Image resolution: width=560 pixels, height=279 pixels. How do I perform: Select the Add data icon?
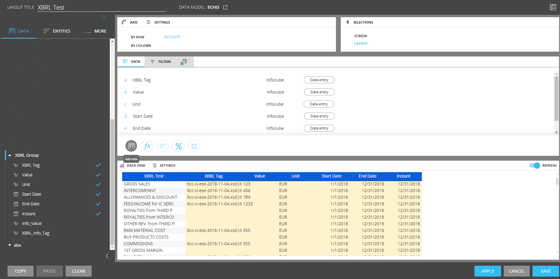pos(131,146)
